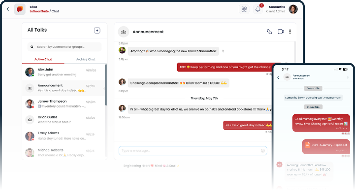Viewport: 355px width, 190px height.
Task: Open Orion Outlet group chat
Action: [63, 120]
